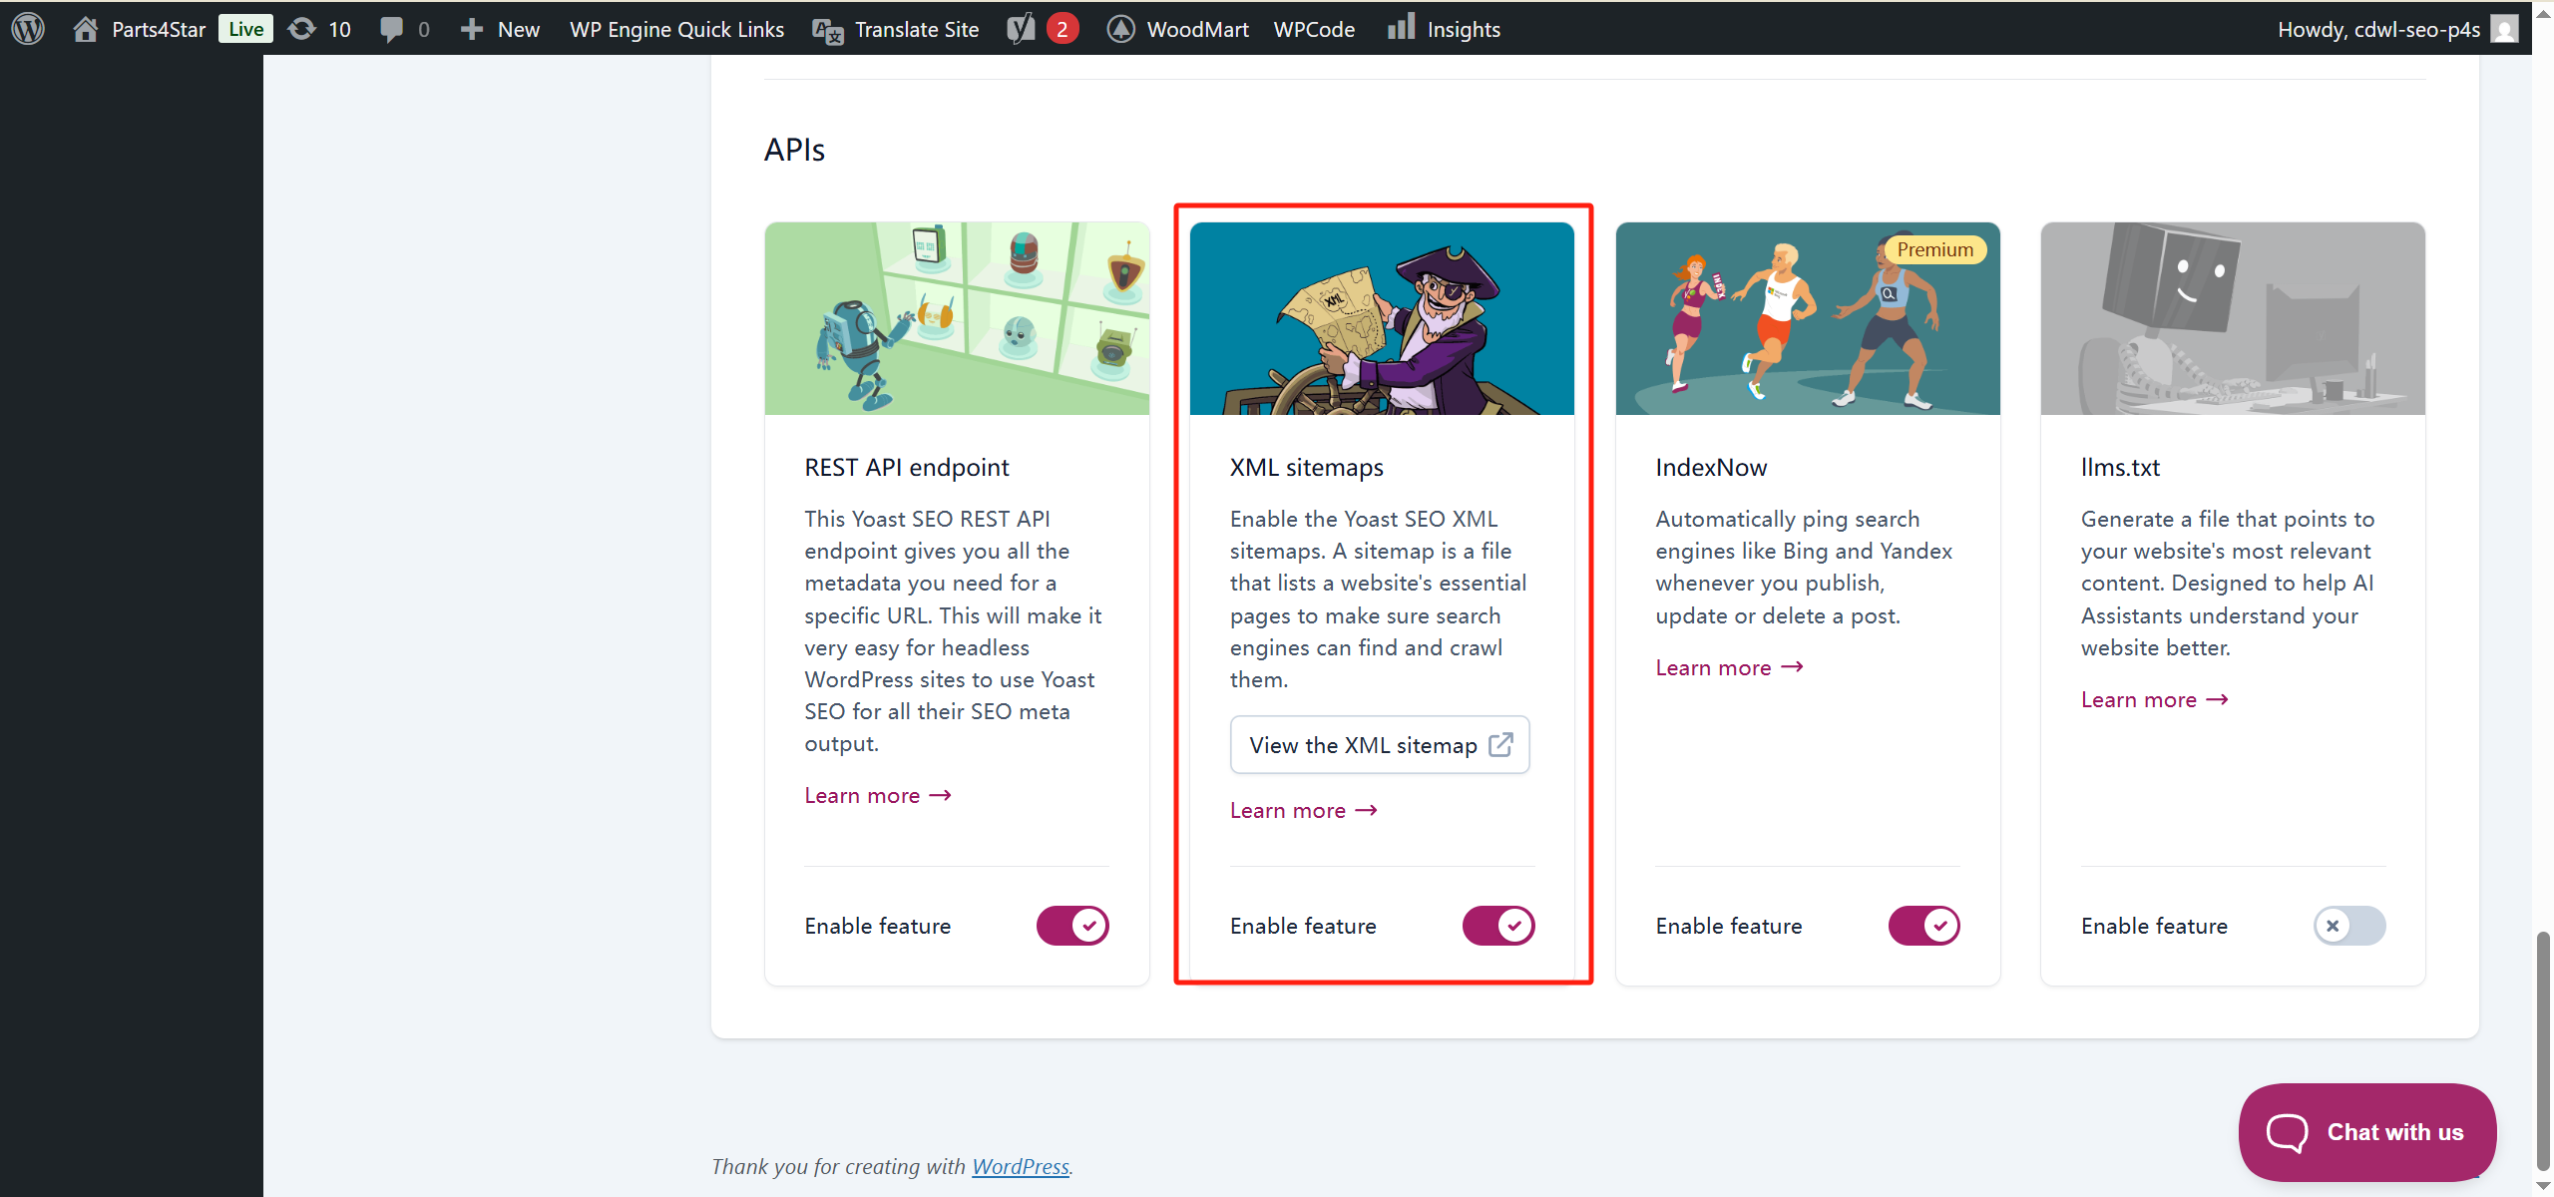Viewport: 2554px width, 1197px height.
Task: Click the user avatar next to Howdy
Action: (x=2504, y=28)
